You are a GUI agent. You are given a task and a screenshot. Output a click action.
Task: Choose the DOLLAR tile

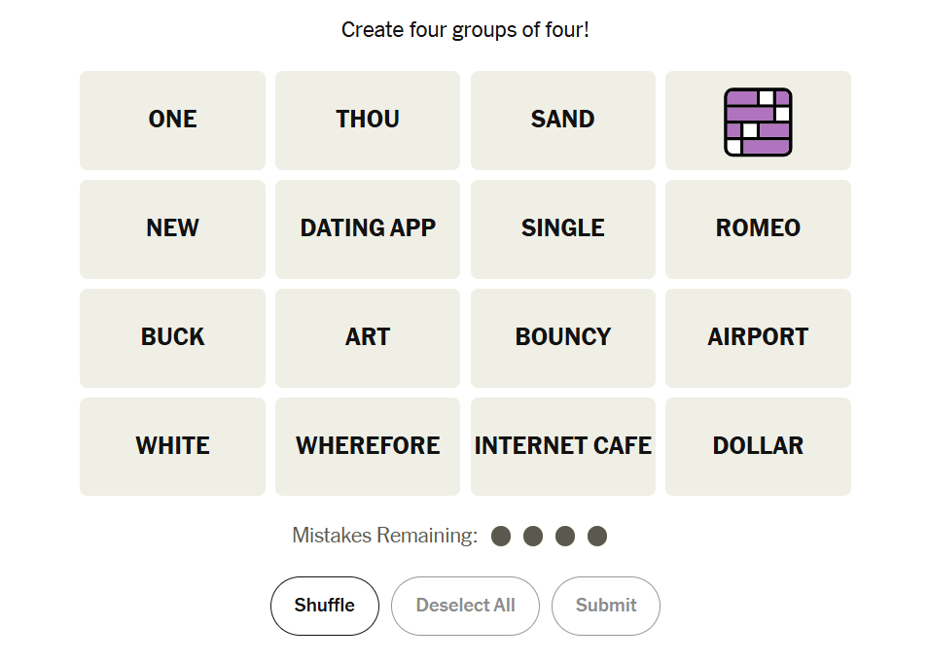pyautogui.click(x=758, y=447)
